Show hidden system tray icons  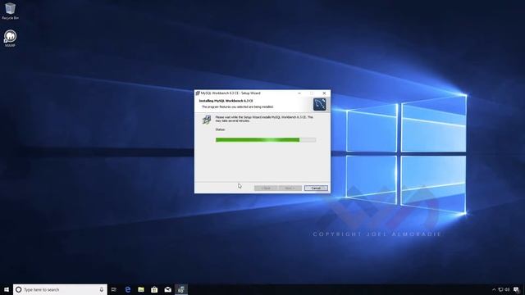tap(494, 289)
